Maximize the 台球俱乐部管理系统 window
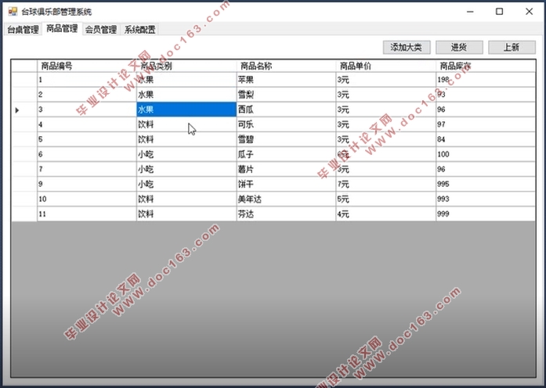The height and width of the screenshot is (388, 546). click(499, 12)
